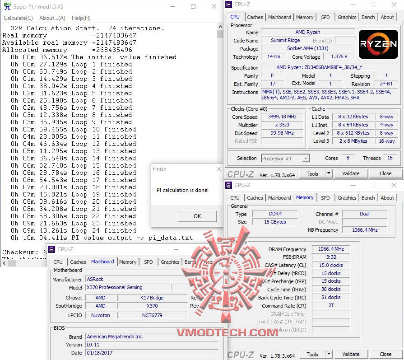Image resolution: width=404 pixels, height=360 pixels.
Task: Switch to Caches tab in top CPU-Z window
Action: [255, 17]
